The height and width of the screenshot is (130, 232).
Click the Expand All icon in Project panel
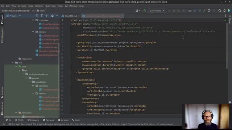42,16
